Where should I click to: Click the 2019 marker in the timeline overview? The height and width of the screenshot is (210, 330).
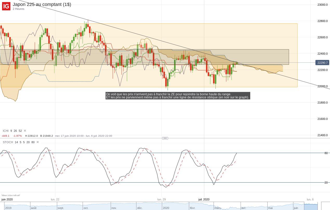pyautogui.click(x=8, y=208)
